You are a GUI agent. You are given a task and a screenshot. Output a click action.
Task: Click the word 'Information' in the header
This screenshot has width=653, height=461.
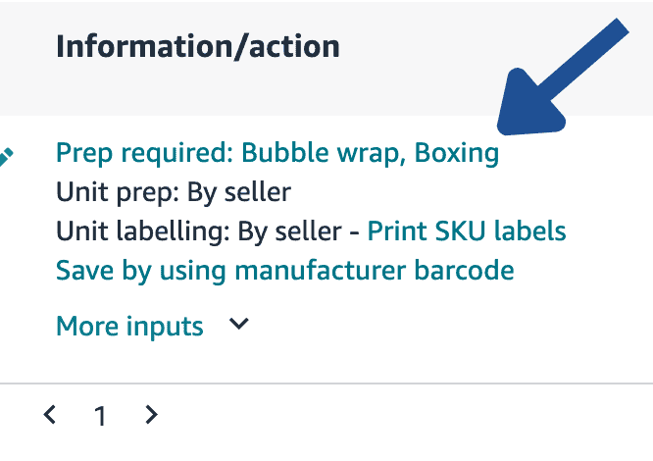click(x=124, y=46)
